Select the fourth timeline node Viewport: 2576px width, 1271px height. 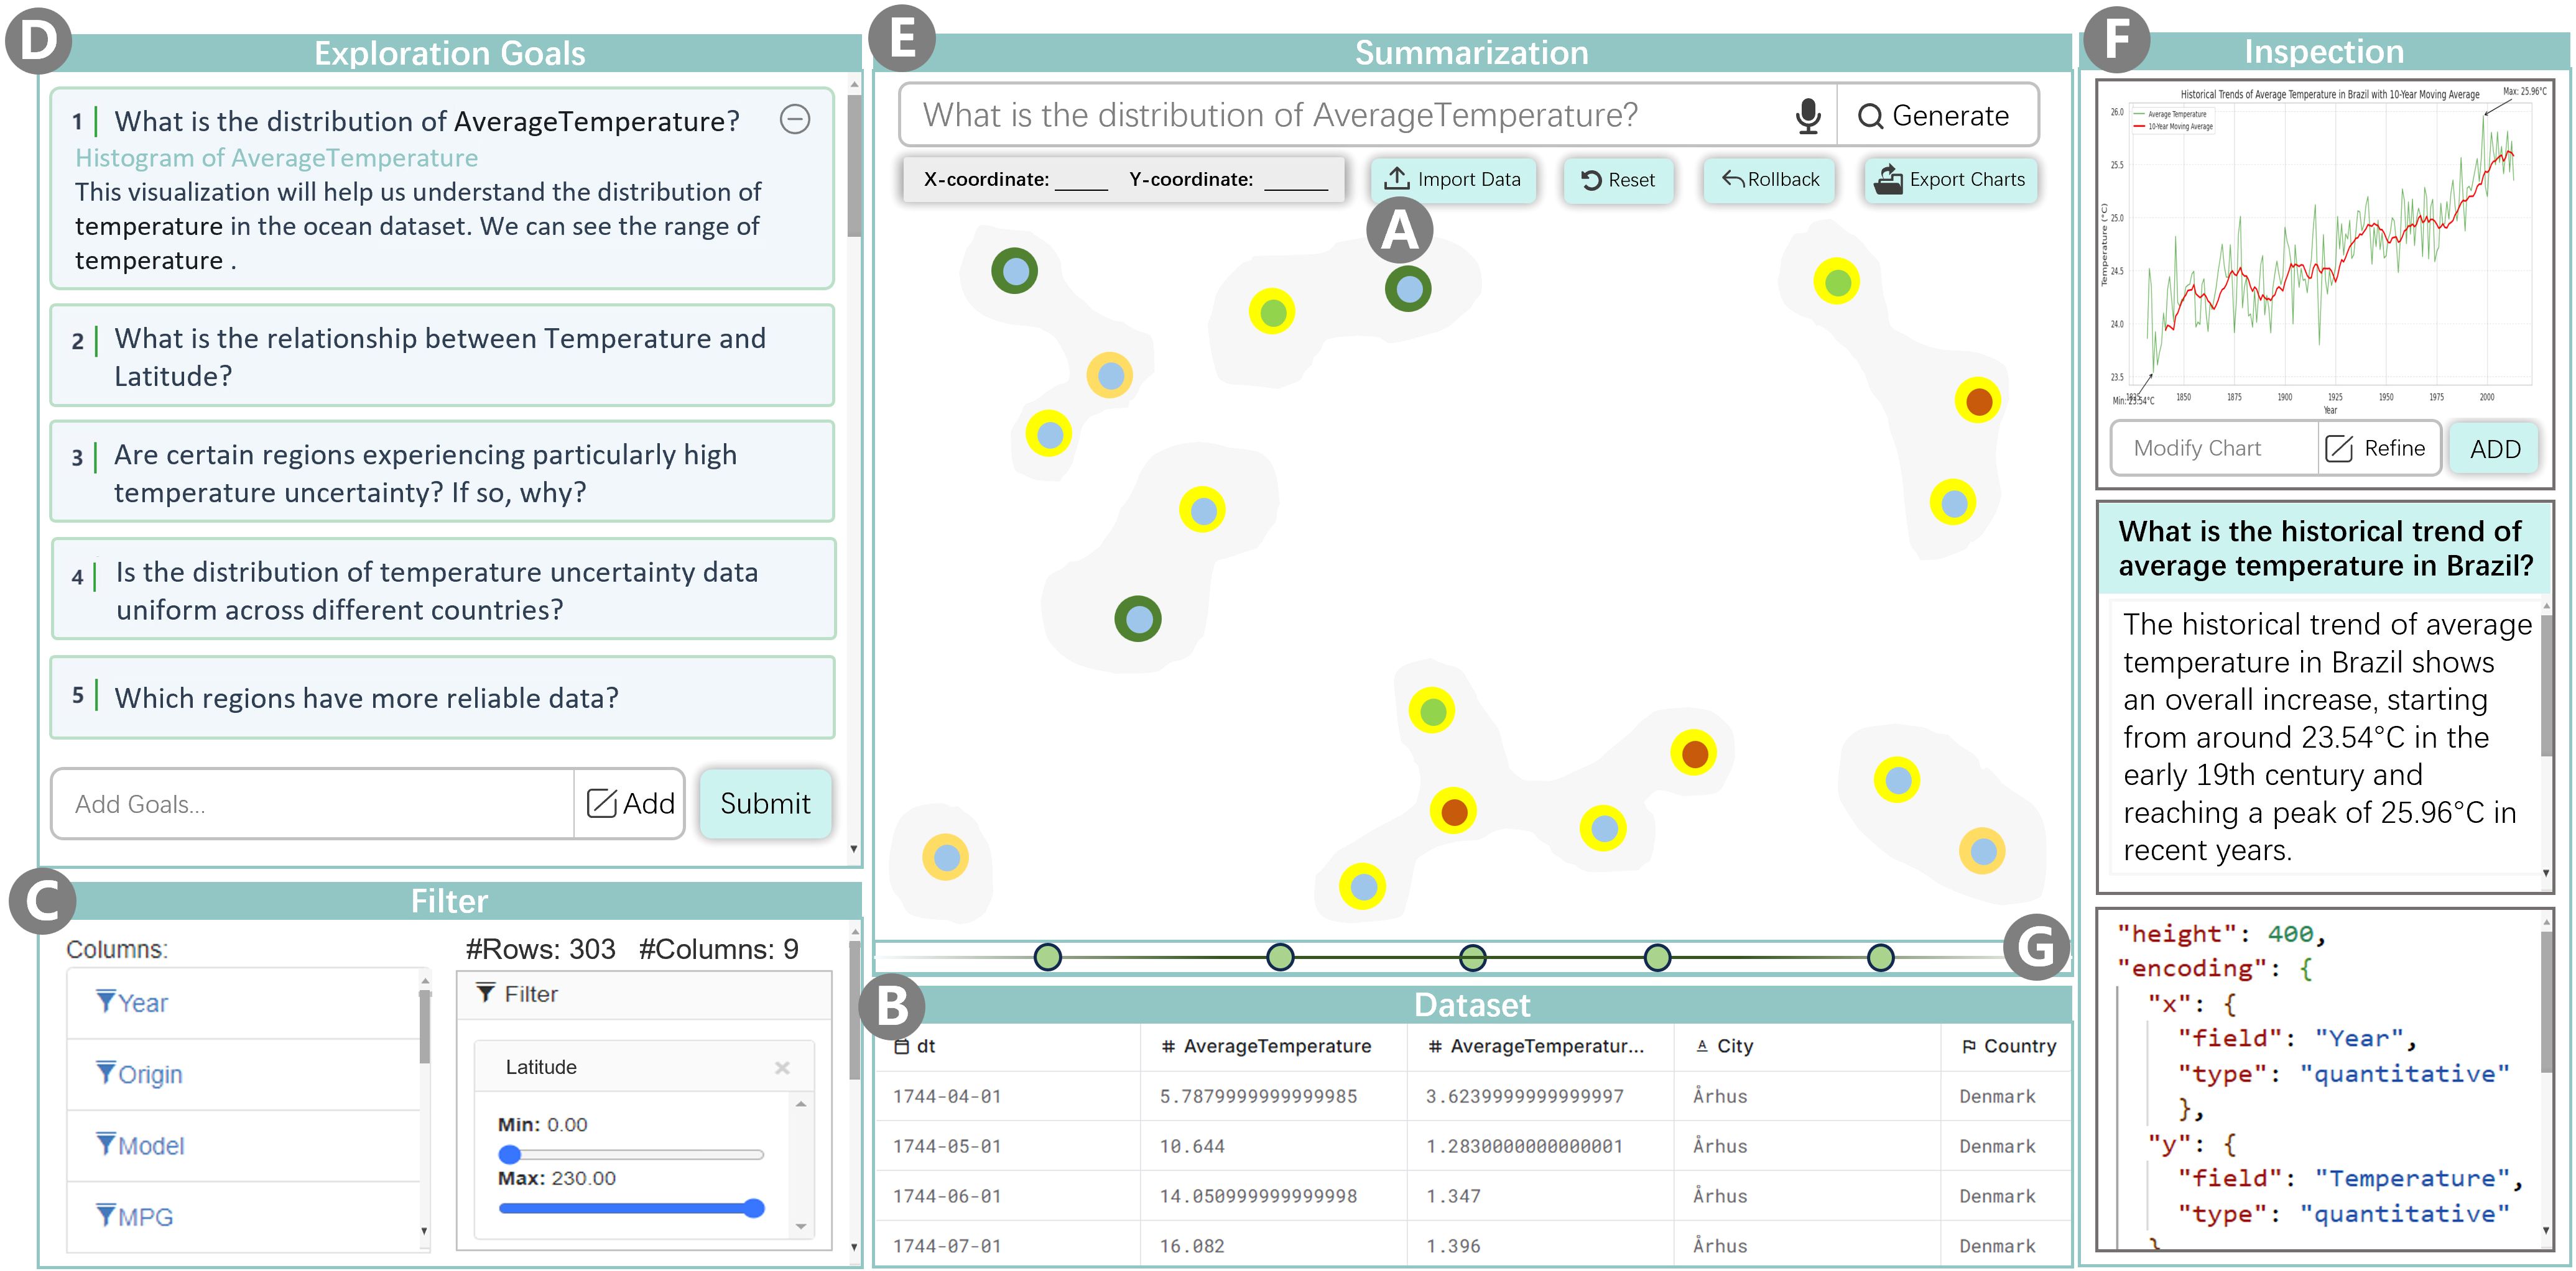point(1657,957)
